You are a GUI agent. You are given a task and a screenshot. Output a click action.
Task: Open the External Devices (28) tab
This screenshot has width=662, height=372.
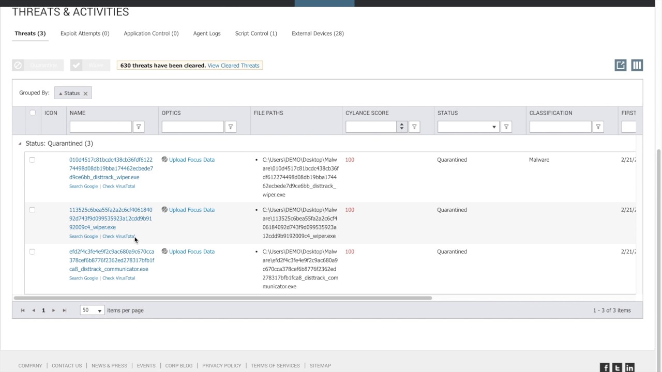pyautogui.click(x=318, y=34)
